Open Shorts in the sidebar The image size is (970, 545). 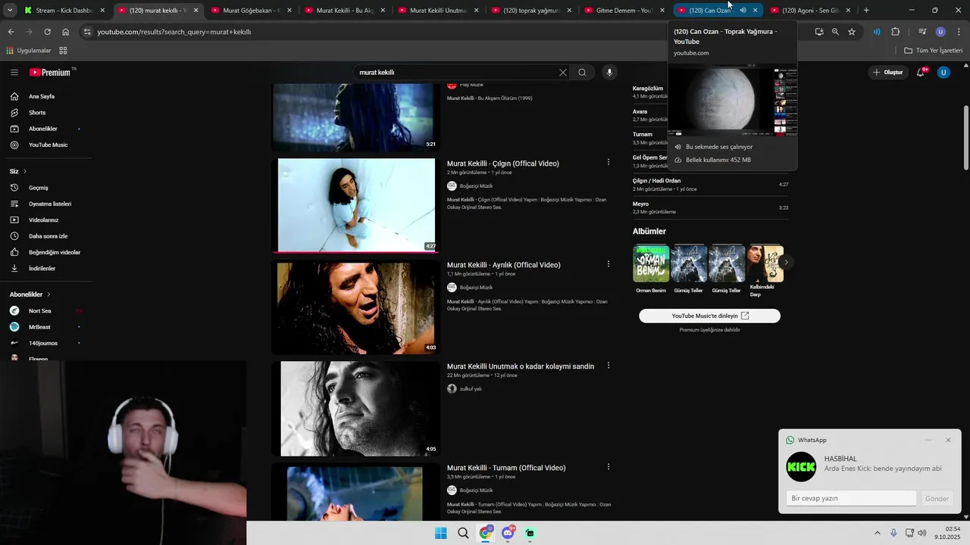click(37, 113)
